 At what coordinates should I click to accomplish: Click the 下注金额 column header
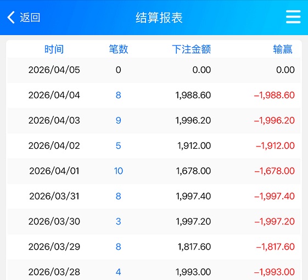192,49
